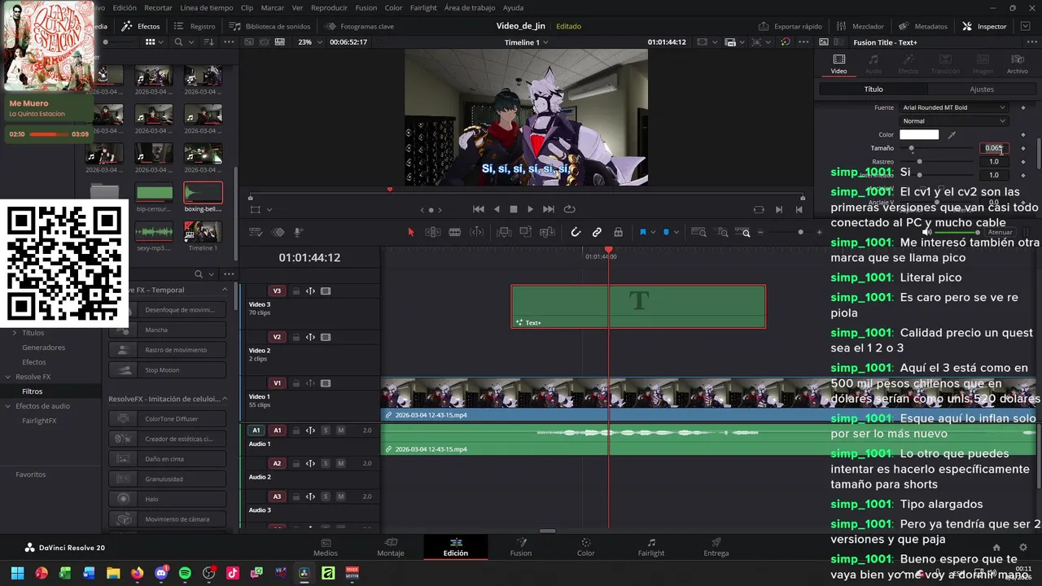Click the Tamaño value field 0.065

pos(994,148)
